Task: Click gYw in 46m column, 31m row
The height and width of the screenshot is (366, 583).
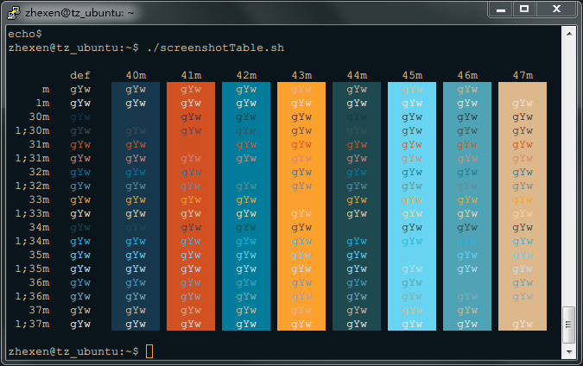Action: click(x=467, y=145)
